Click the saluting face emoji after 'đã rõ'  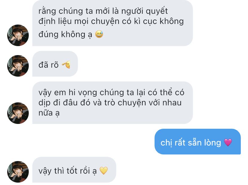click(x=66, y=65)
